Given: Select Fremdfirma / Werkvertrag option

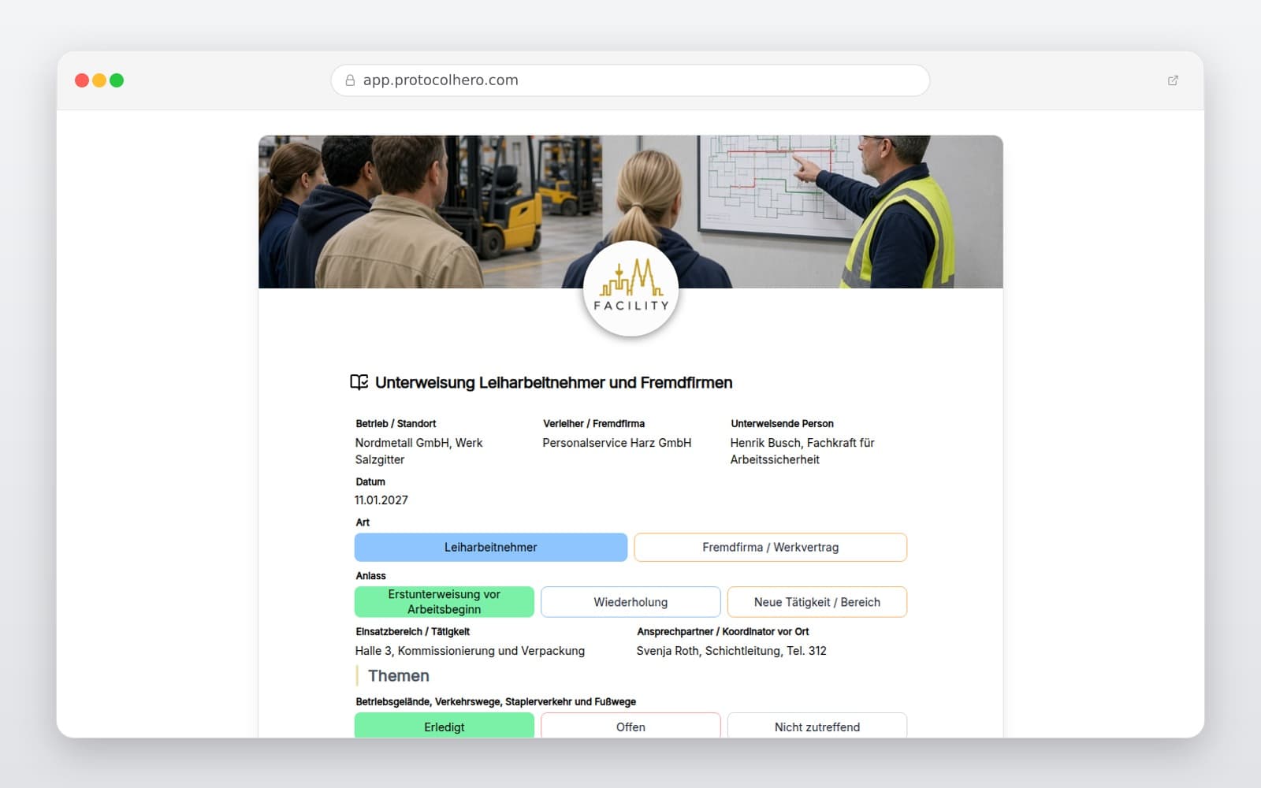Looking at the screenshot, I should click(770, 548).
